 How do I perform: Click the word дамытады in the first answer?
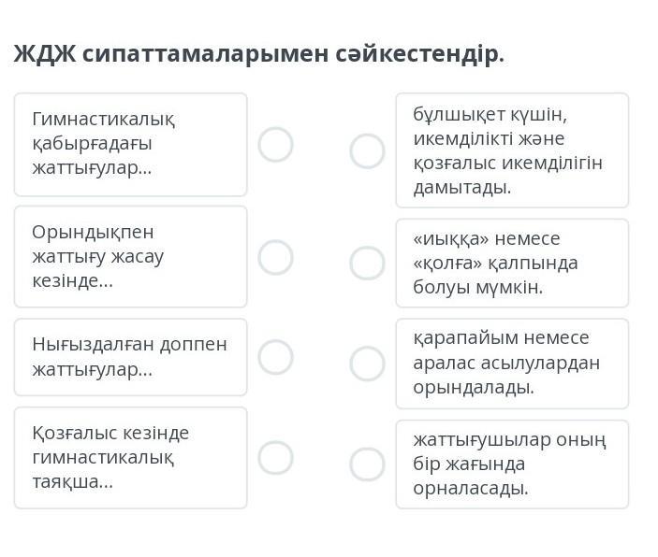point(462,187)
